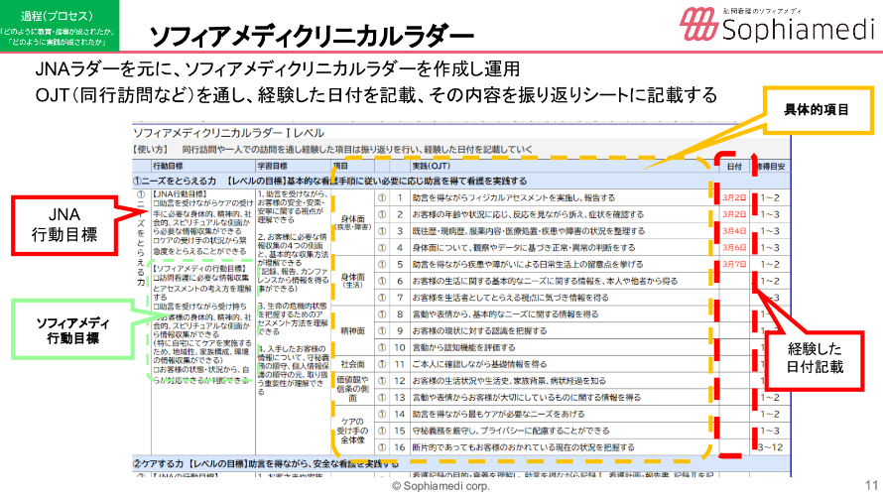
Task: Click the 【JNA行動目標】 heading in the sheet
Action: (181, 193)
